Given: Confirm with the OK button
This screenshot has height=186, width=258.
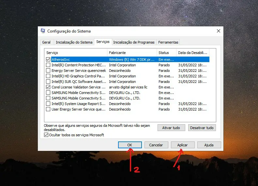Looking at the screenshot, I should (130, 145).
